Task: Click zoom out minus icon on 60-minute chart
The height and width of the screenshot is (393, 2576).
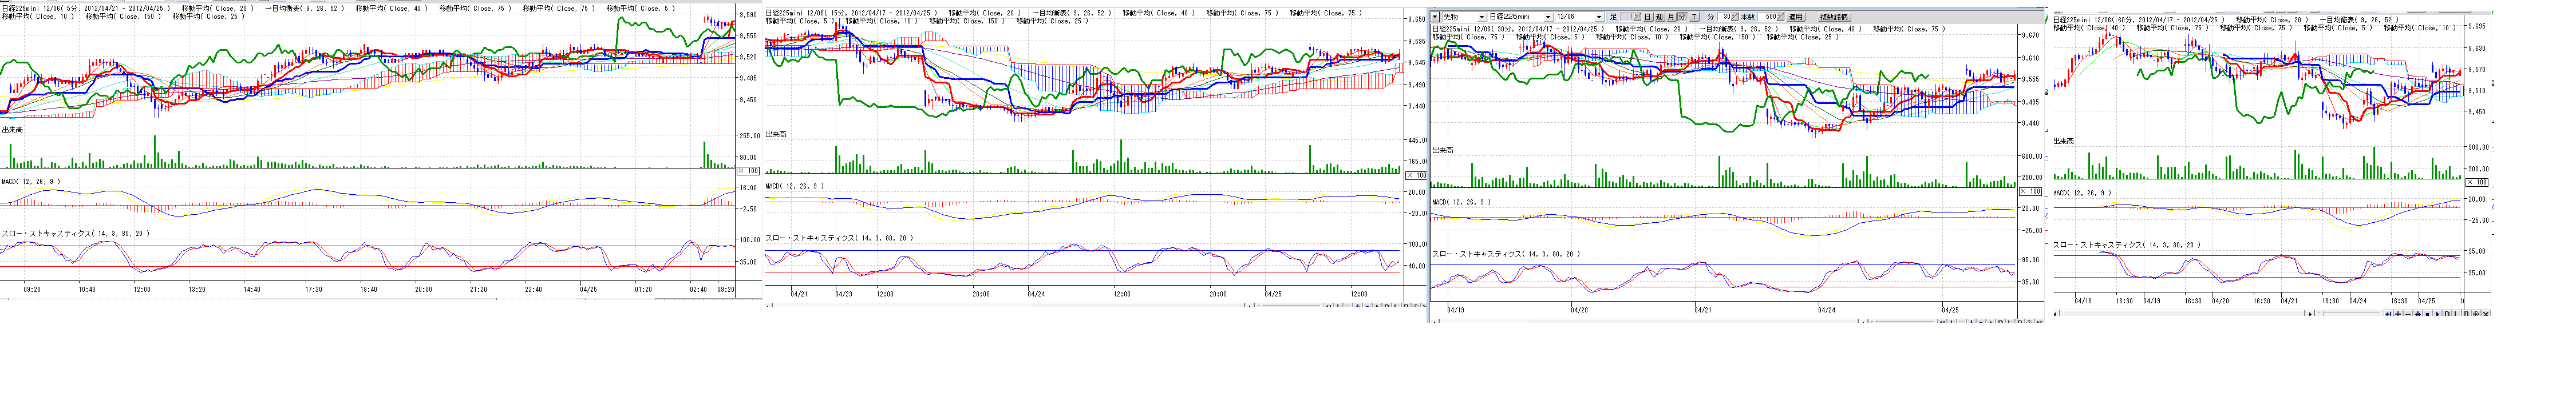Action: pyautogui.click(x=2408, y=314)
